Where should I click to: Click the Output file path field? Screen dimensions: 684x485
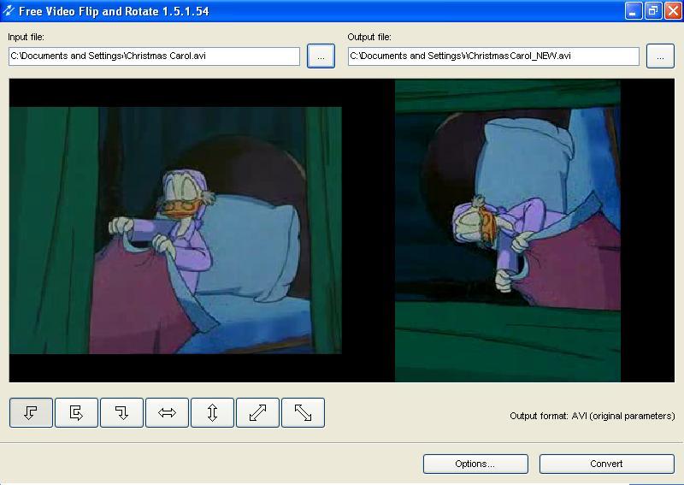tap(494, 56)
